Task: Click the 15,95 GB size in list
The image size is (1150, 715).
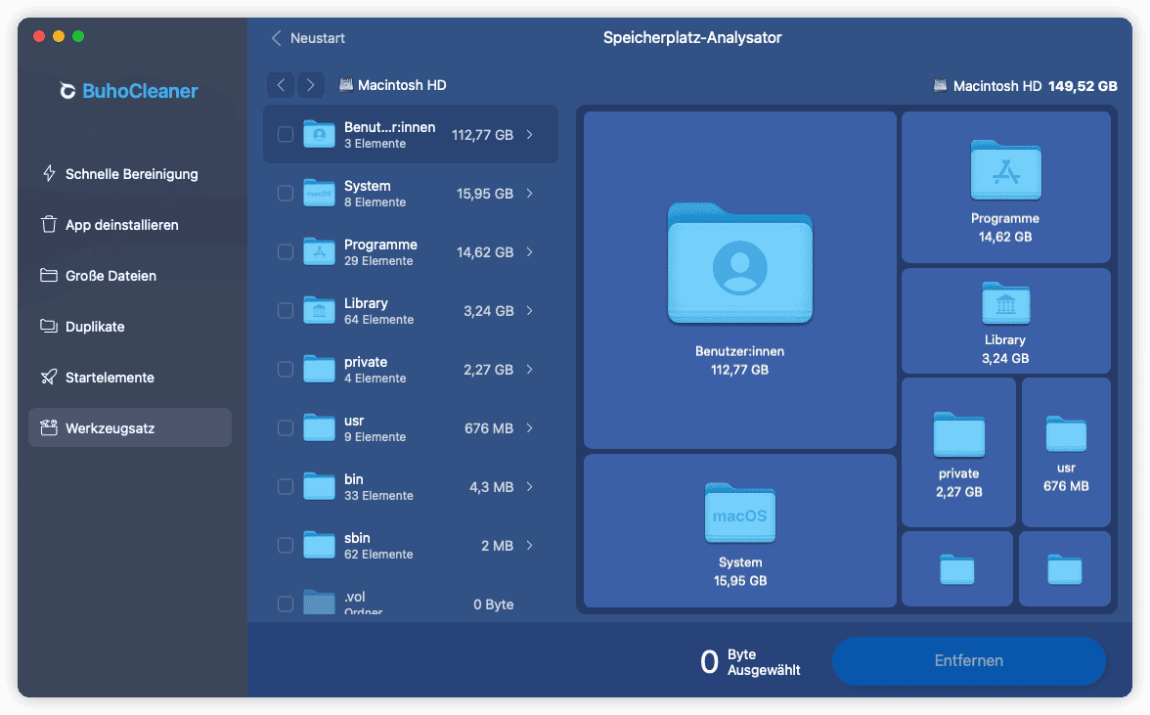Action: (485, 194)
